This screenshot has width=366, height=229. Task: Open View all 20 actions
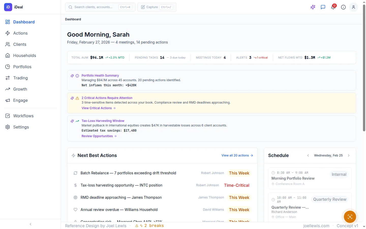[237, 155]
